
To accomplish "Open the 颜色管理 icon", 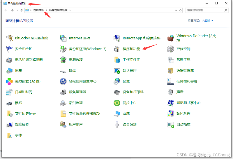I will click(171, 114).
